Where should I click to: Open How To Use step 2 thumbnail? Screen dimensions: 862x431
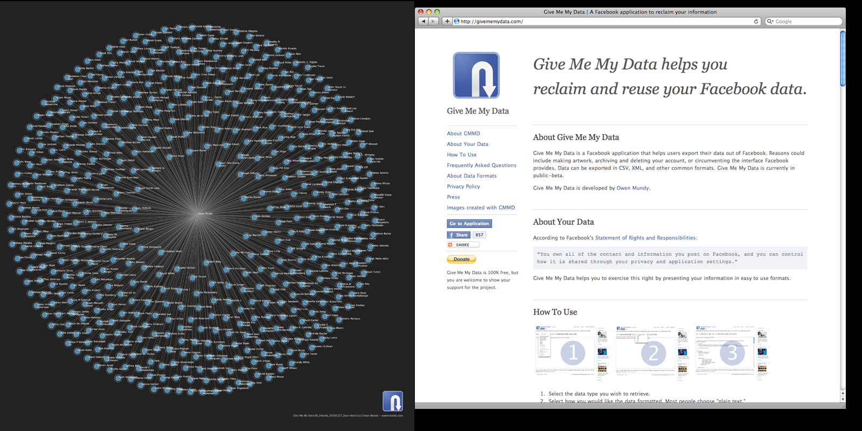click(x=652, y=352)
